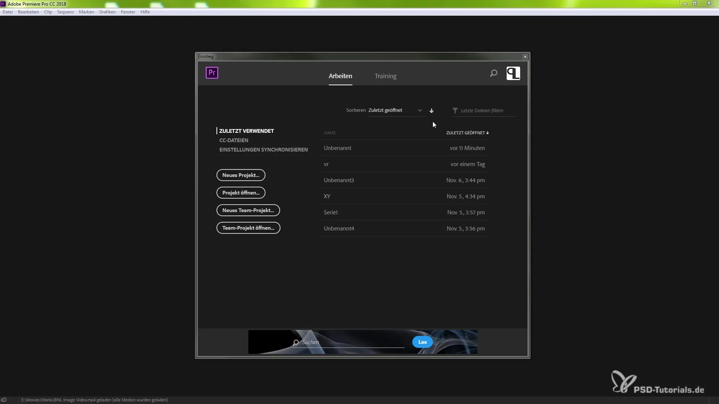Select ZULETZT VERWENDET in the sidebar

pyautogui.click(x=246, y=131)
